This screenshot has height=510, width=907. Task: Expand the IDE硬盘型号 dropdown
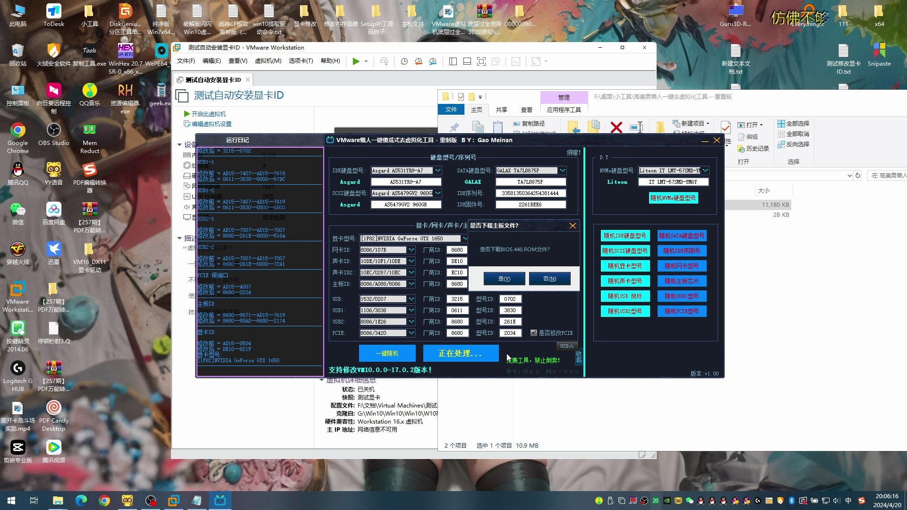click(438, 170)
